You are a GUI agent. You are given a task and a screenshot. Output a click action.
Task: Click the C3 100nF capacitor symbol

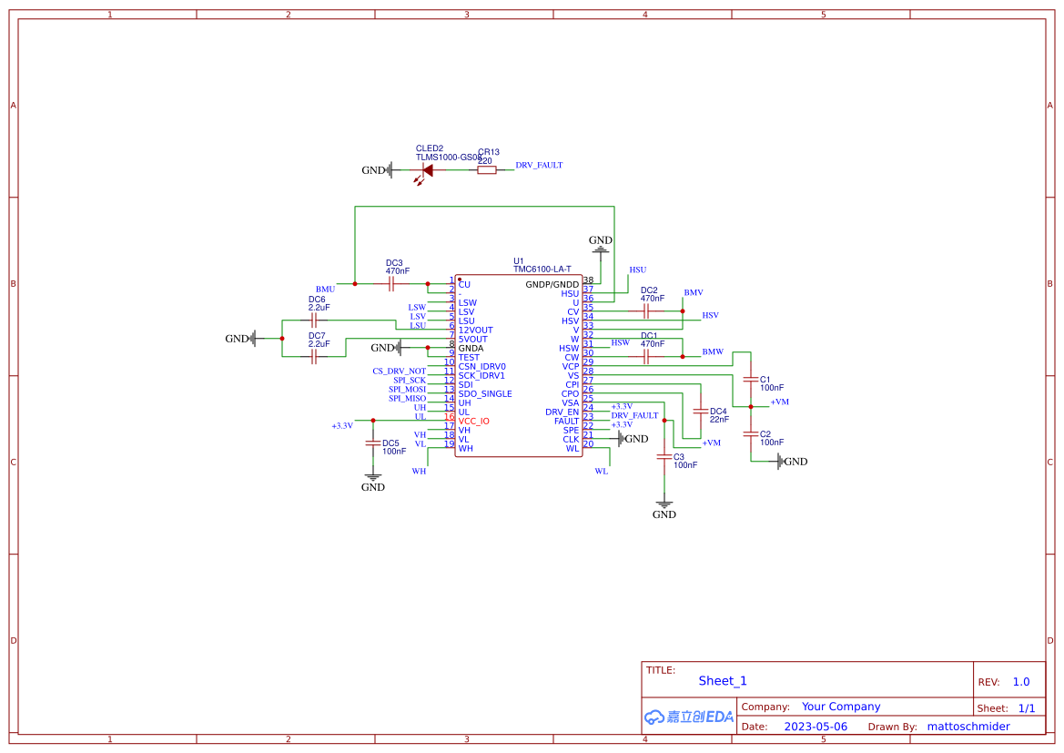[664, 457]
